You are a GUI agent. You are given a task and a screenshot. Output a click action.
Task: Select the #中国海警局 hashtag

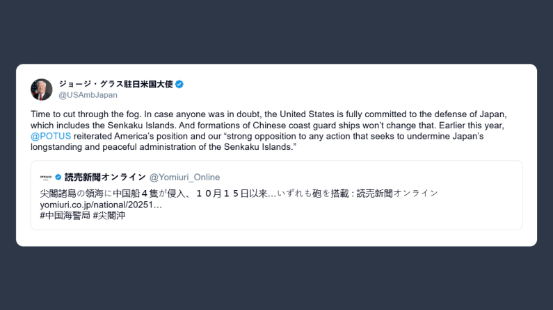pyautogui.click(x=64, y=215)
